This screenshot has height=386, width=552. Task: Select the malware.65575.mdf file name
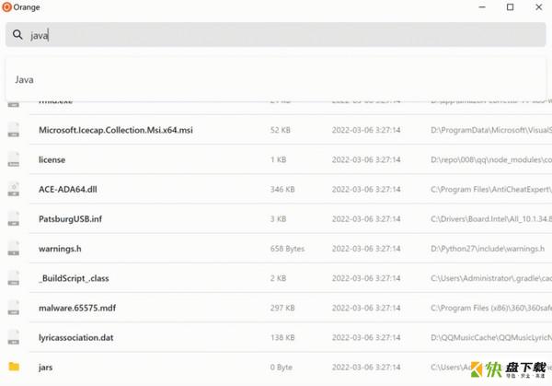[x=77, y=308]
